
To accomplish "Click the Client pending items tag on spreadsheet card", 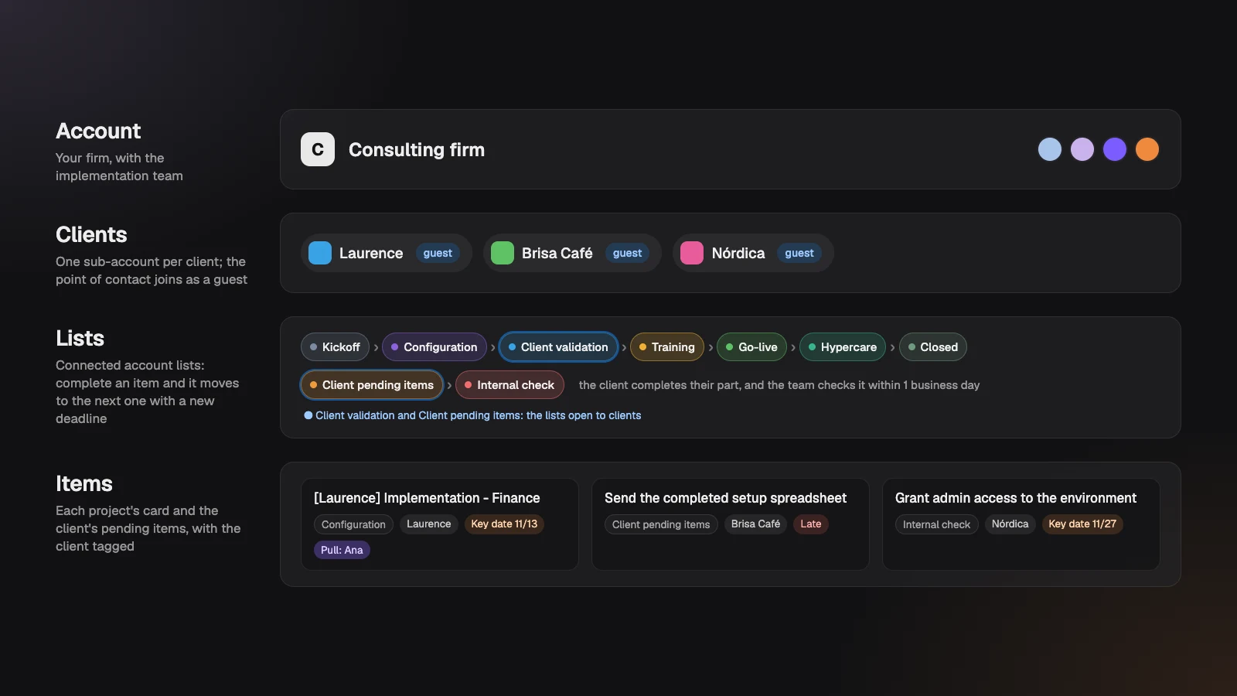I will click(661, 524).
